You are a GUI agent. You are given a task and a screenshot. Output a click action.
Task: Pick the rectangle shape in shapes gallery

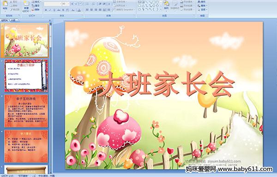[154, 2]
